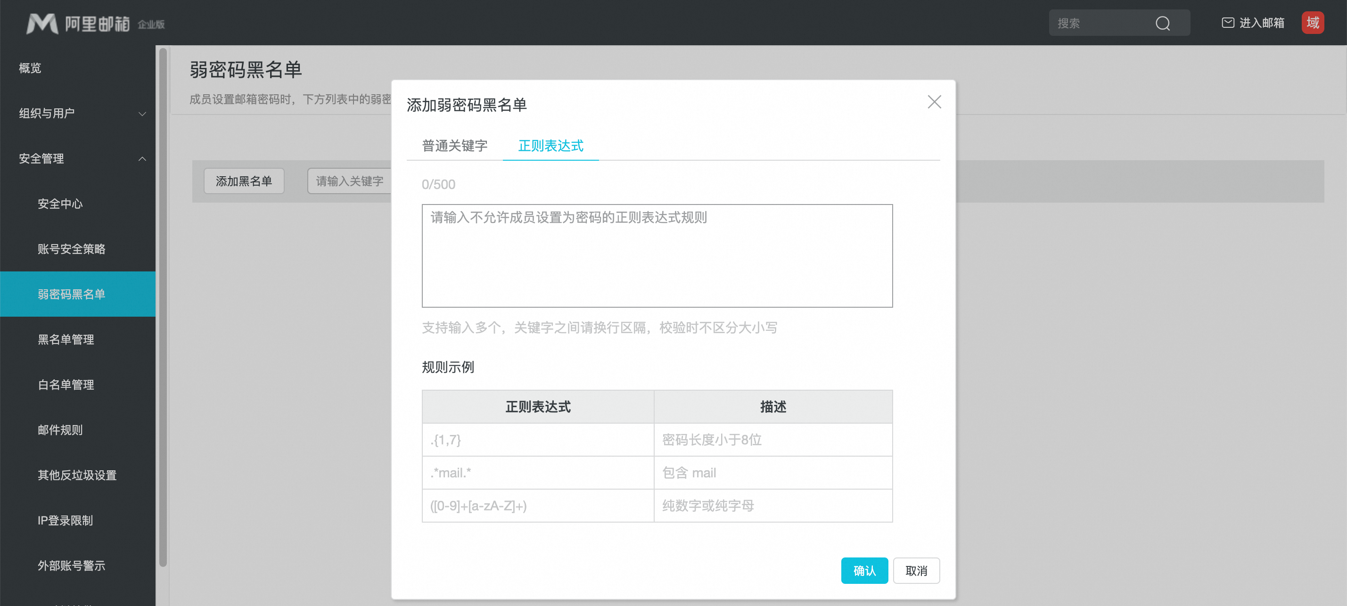Click the sidebar vertical scrollbar

[x=163, y=307]
